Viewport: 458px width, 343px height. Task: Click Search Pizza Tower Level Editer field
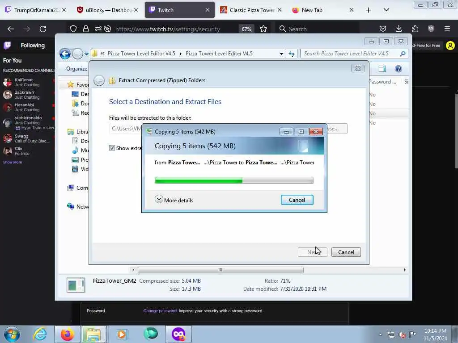[349, 54]
